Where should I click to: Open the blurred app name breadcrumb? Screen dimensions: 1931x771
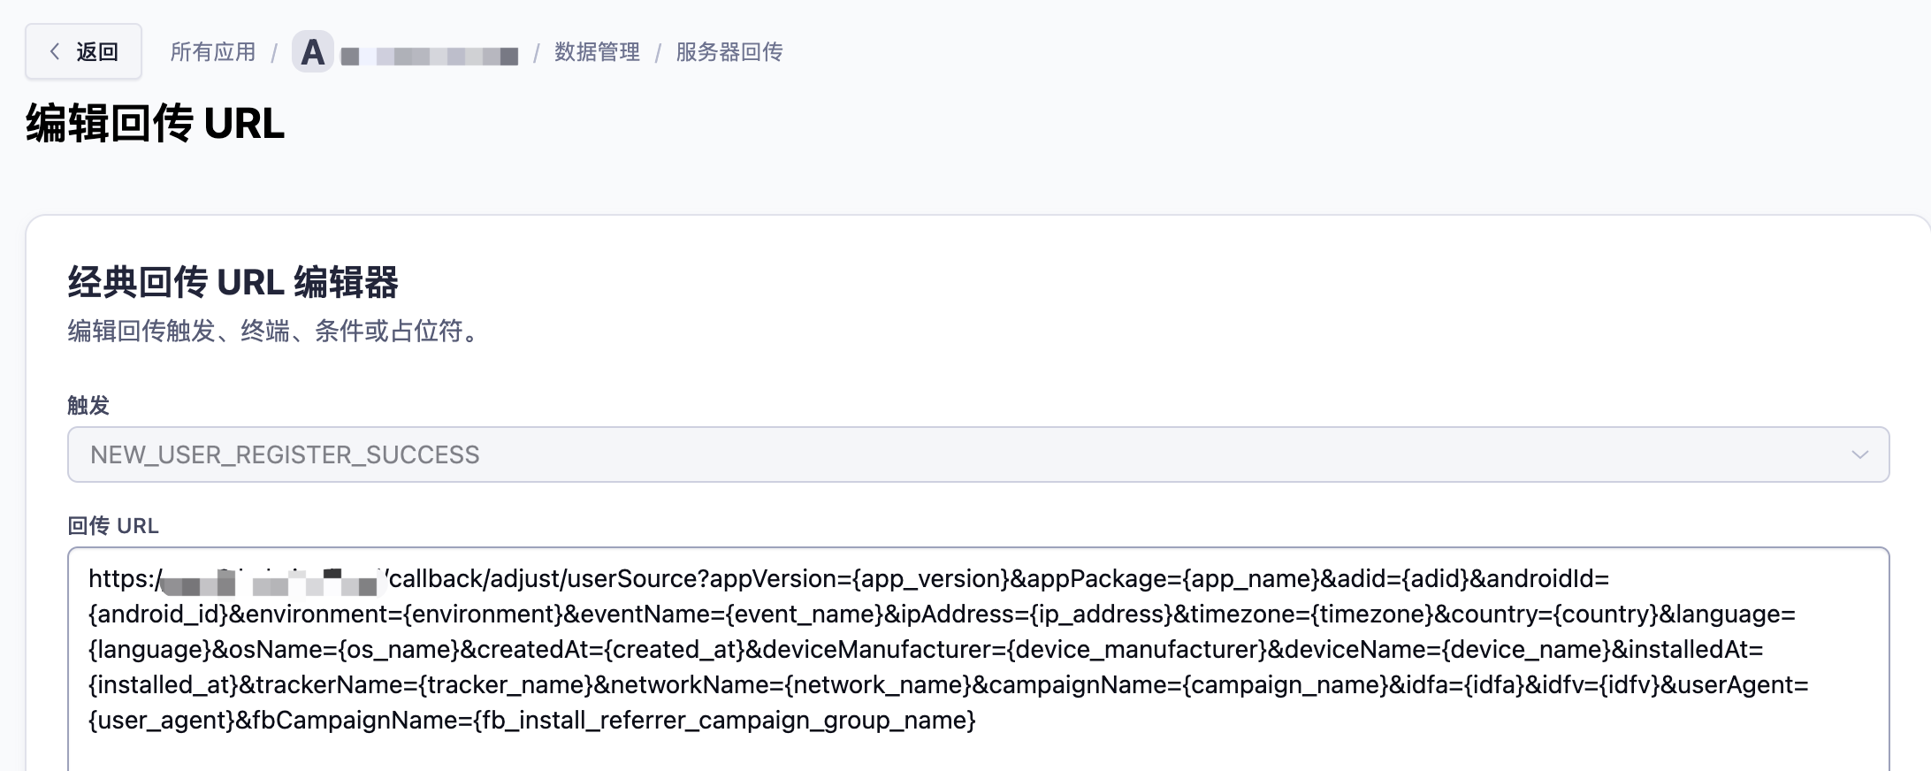(429, 56)
